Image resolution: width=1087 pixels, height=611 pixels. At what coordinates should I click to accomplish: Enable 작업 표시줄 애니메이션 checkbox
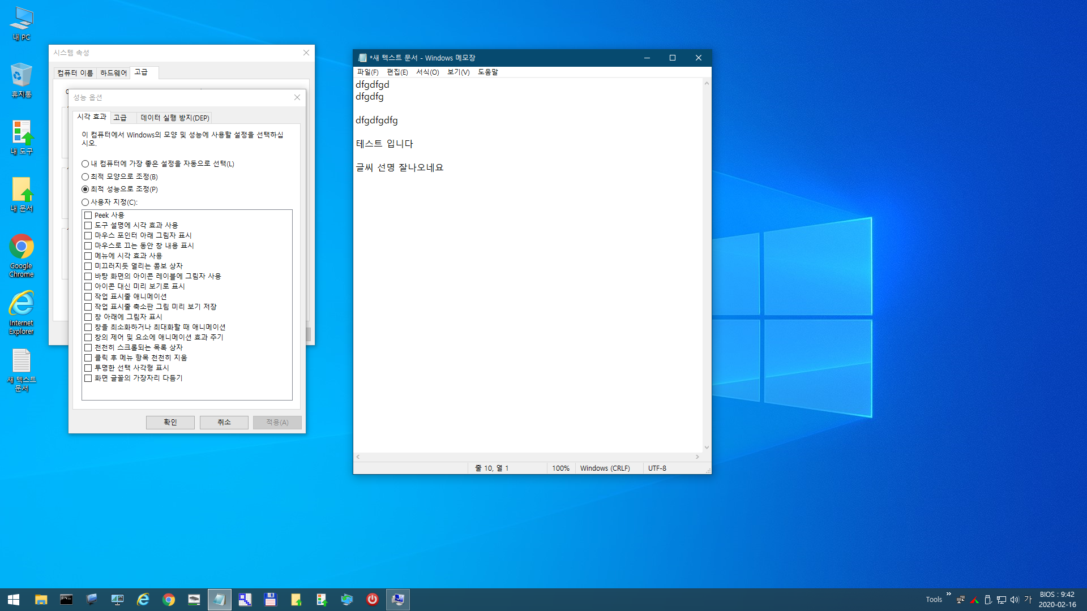(88, 296)
